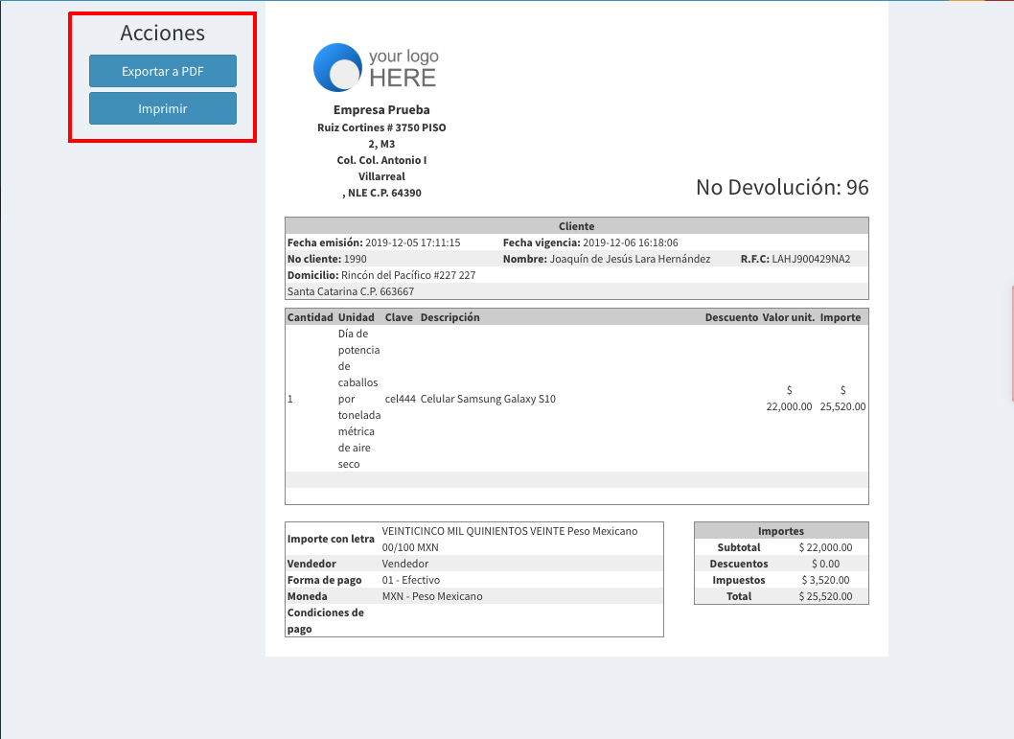
Task: Click the Cliente section header bar
Action: [x=576, y=226]
